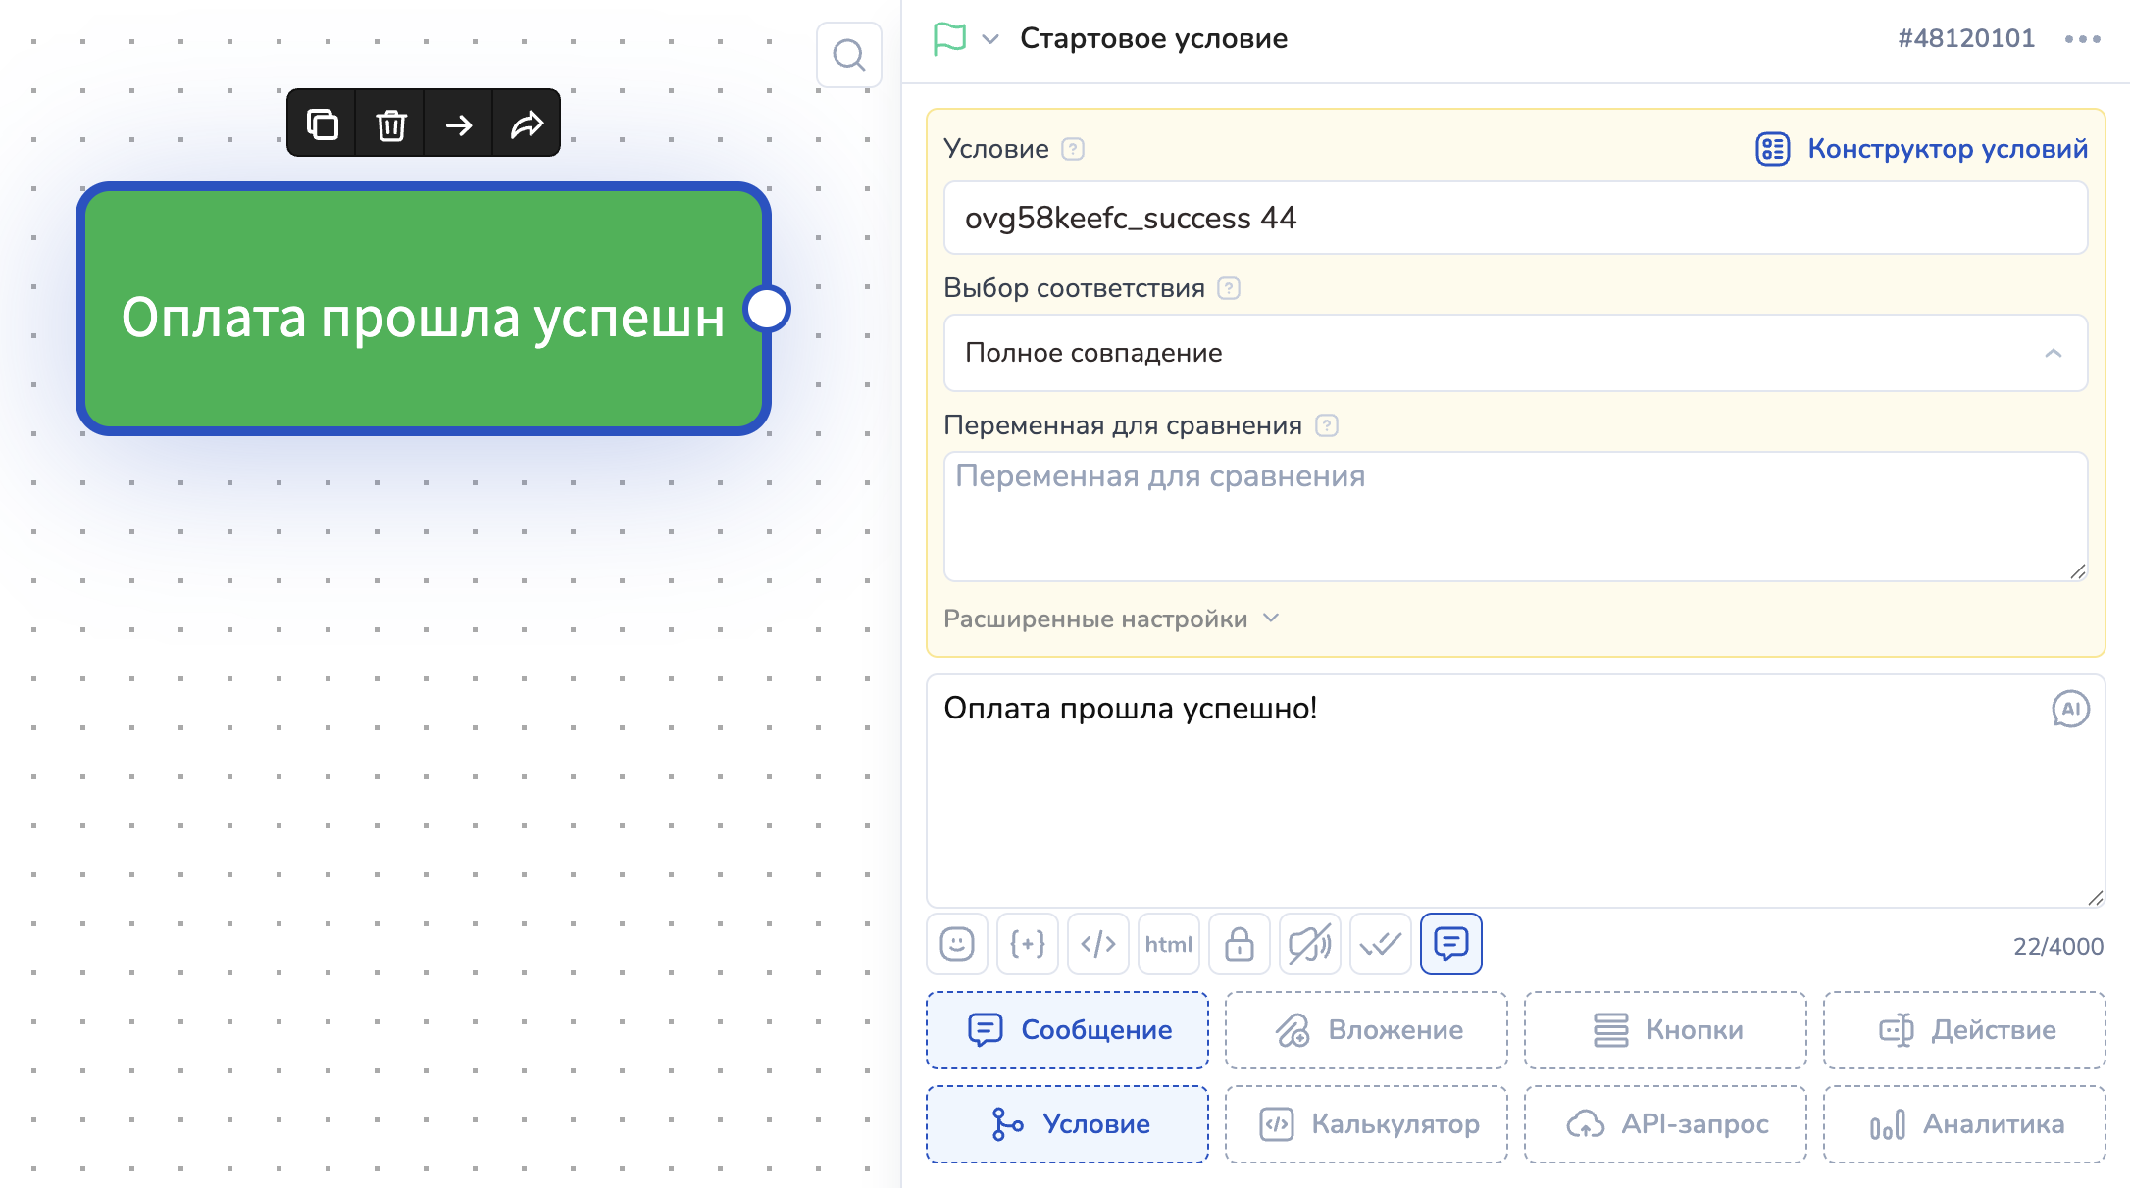
Task: Insert variable with curly braces icon
Action: pos(1027,944)
